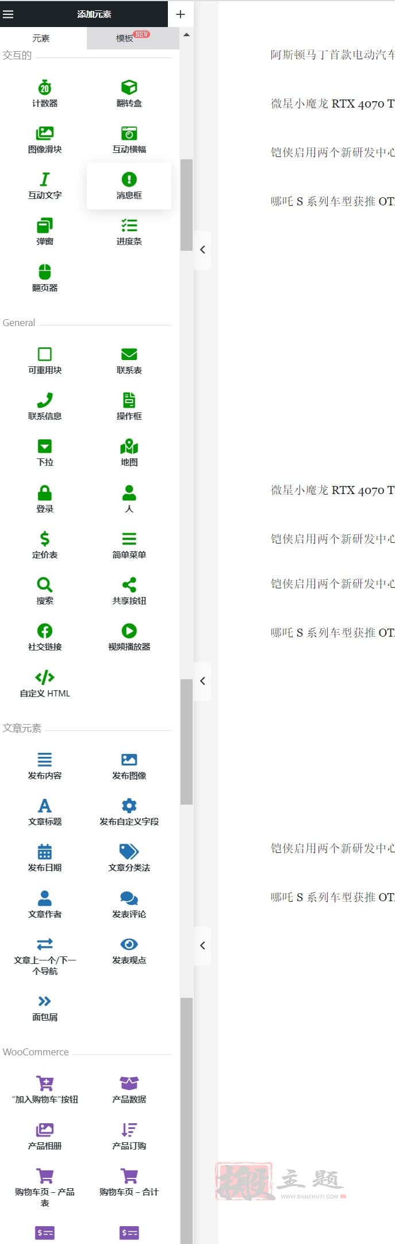Click the WooCommerce section heading
The height and width of the screenshot is (1244, 395).
pos(36,1052)
